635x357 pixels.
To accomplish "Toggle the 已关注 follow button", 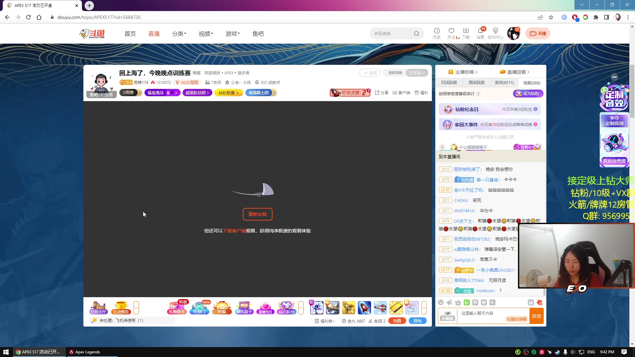I will pyautogui.click(x=417, y=73).
